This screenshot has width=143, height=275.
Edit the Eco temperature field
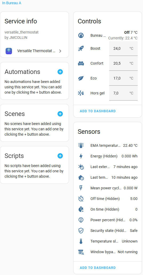[x=123, y=78]
